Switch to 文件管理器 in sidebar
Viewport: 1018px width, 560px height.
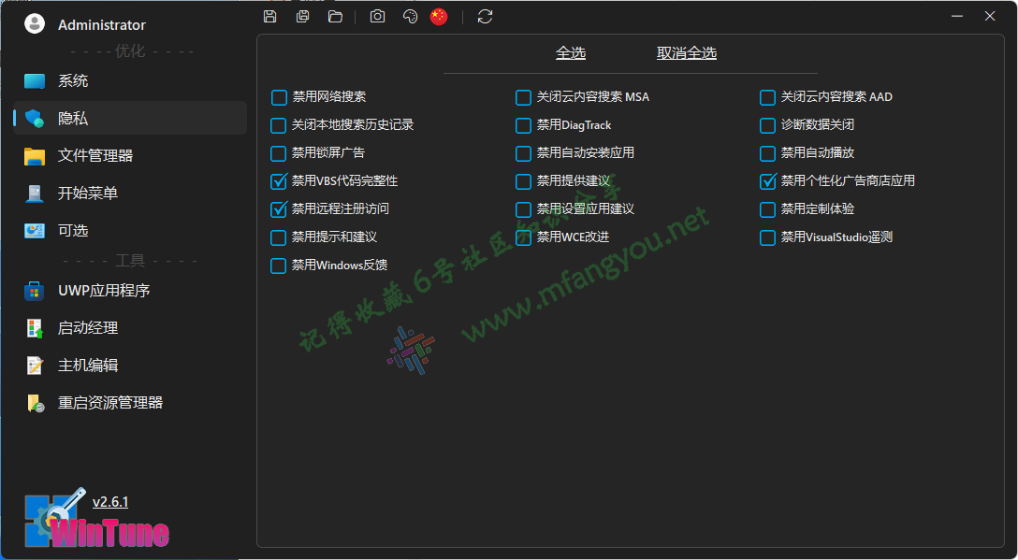(95, 156)
